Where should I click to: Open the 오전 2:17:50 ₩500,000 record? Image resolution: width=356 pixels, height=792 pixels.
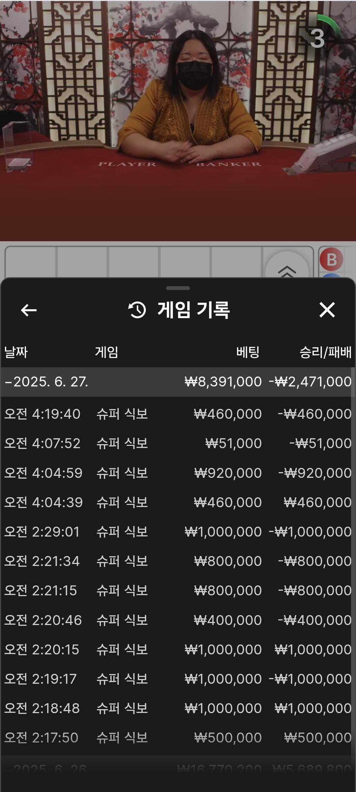177,738
